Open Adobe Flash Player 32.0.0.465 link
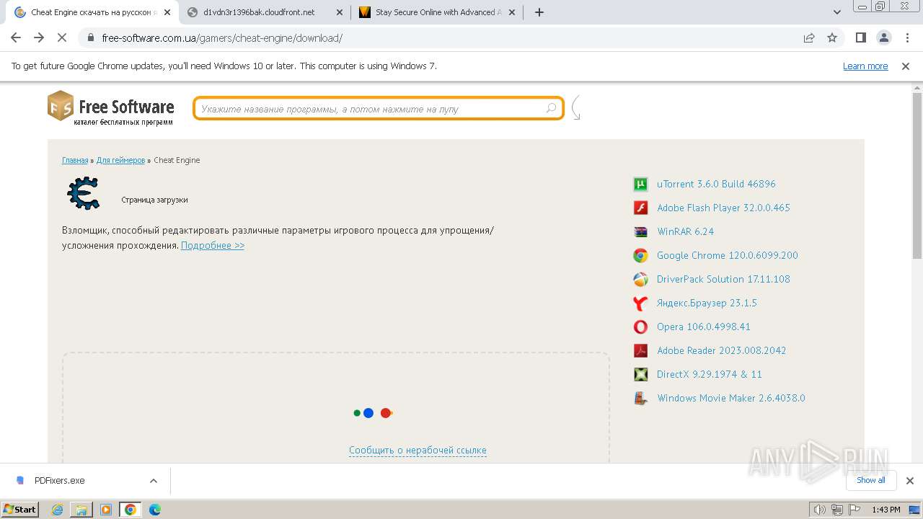Viewport: 923px width, 519px height. 723,208
